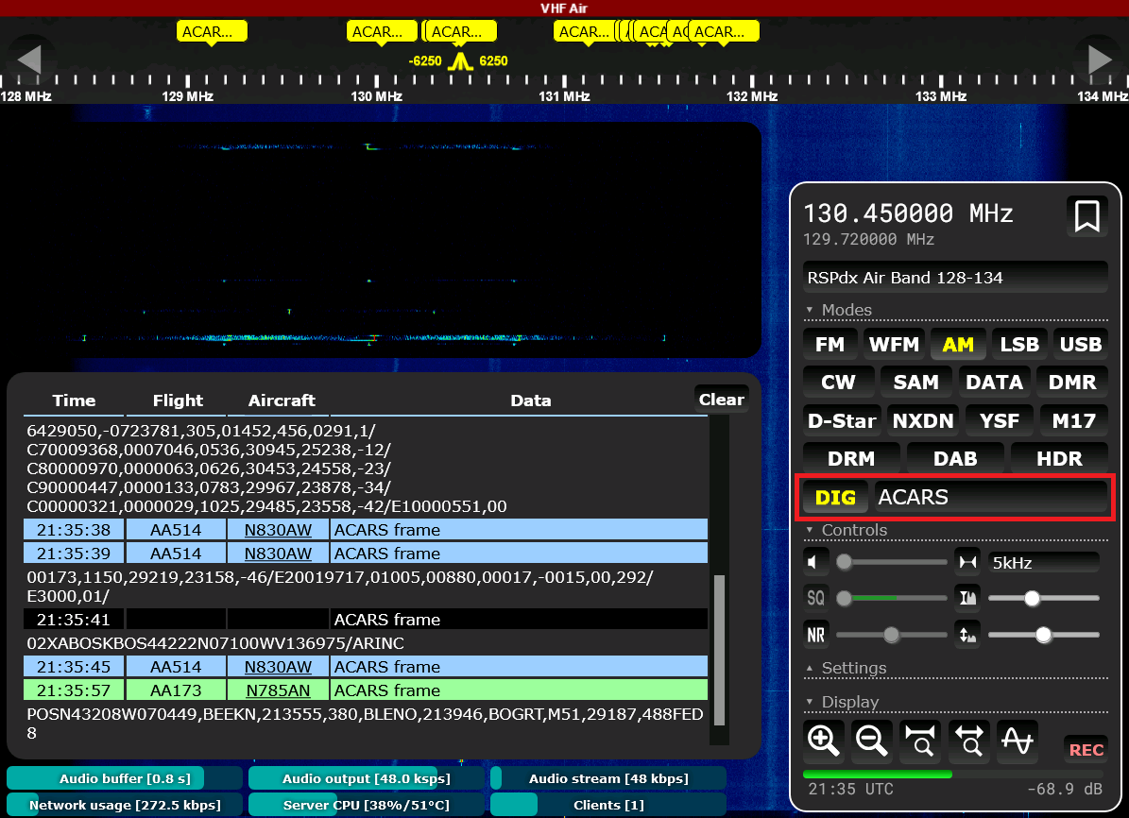This screenshot has height=818, width=1129.
Task: Open the tuning step 5kHz field
Action: 1043,563
